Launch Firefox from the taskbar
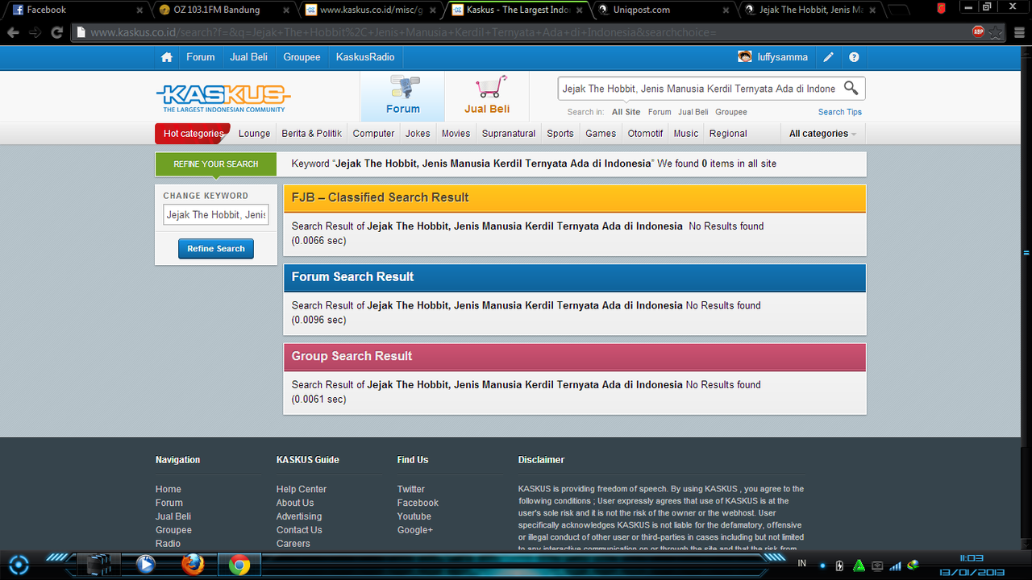1032x580 pixels. coord(193,565)
